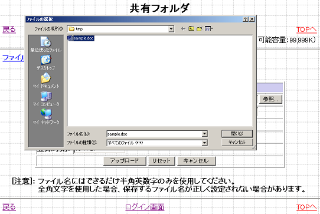This screenshot has height=214, width=320.
Task: Open My Network (マイ ネットワーク) location
Action: (x=46, y=117)
